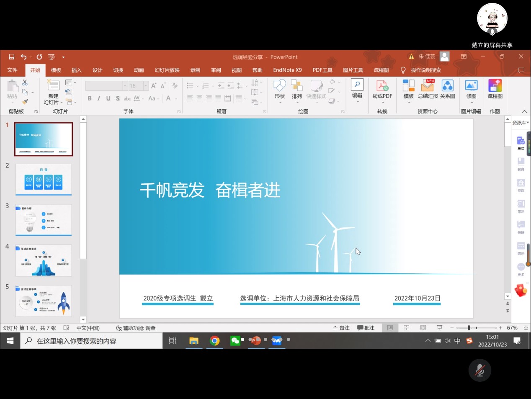Image resolution: width=531 pixels, height=399 pixels.
Task: Click the 批注 comments button
Action: [366, 328]
